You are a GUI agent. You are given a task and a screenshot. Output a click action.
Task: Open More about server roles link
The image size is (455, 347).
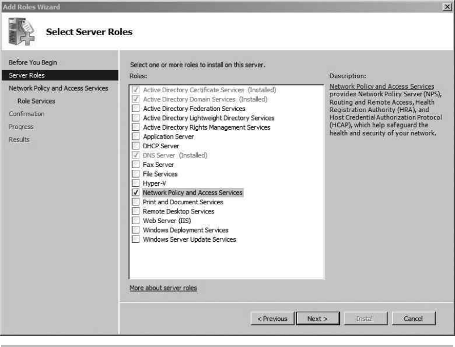click(163, 288)
